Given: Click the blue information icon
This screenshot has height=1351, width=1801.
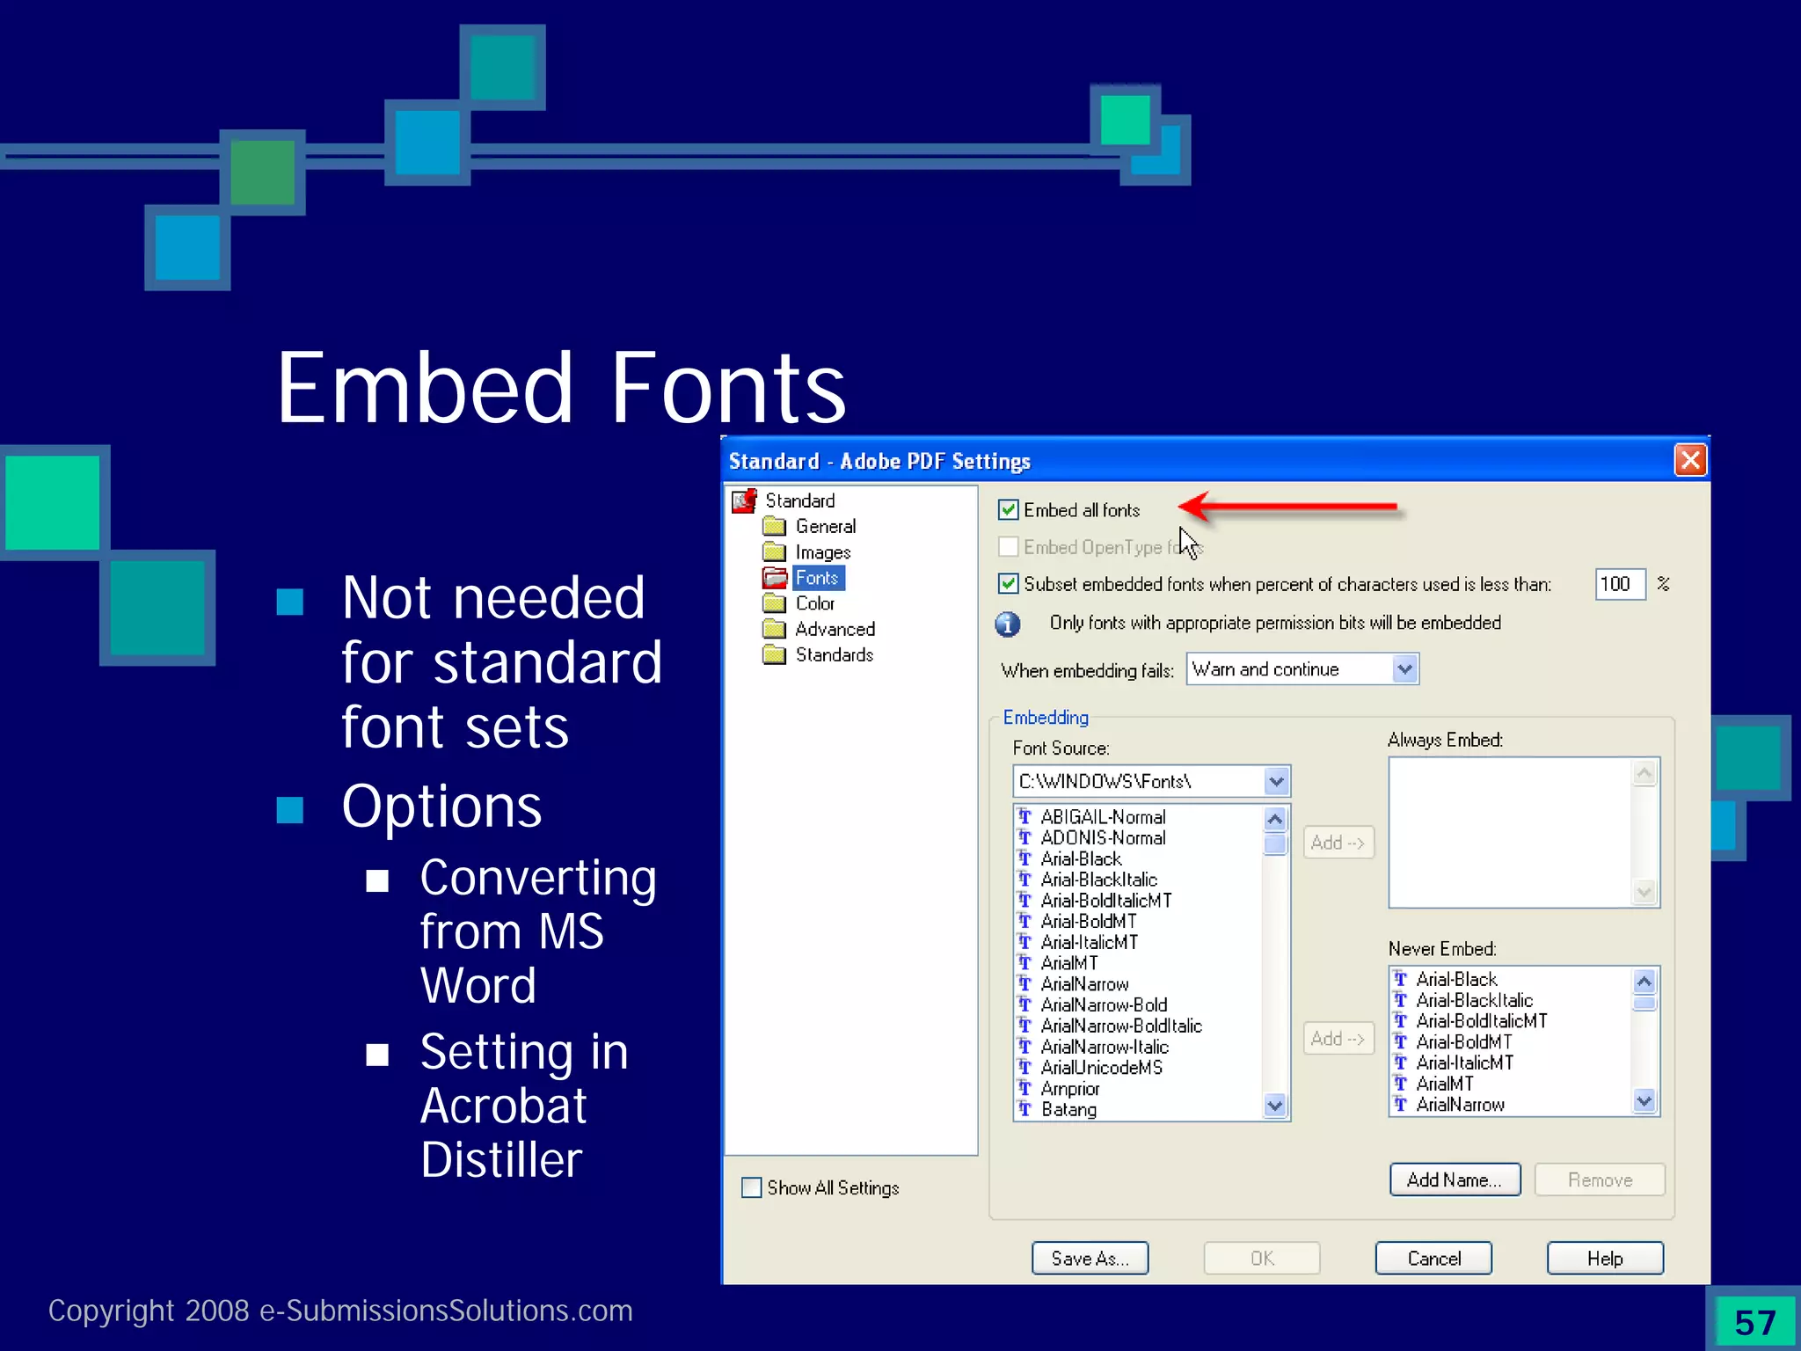Looking at the screenshot, I should click(x=1008, y=624).
